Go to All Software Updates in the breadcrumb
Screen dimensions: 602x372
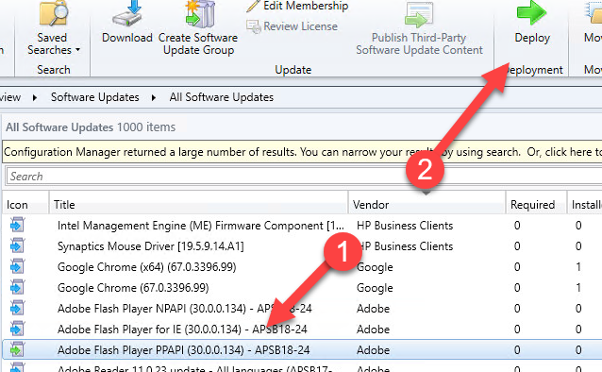[x=222, y=97]
